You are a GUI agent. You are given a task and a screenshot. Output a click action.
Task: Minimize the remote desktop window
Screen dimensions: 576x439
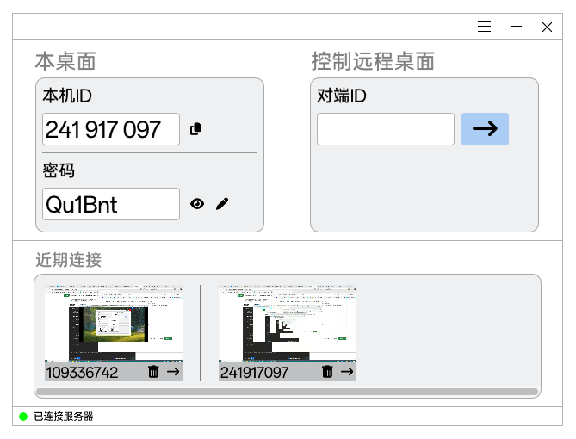517,27
